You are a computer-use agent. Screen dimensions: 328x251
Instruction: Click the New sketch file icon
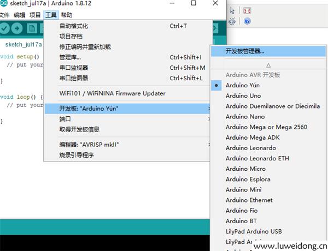(32, 28)
